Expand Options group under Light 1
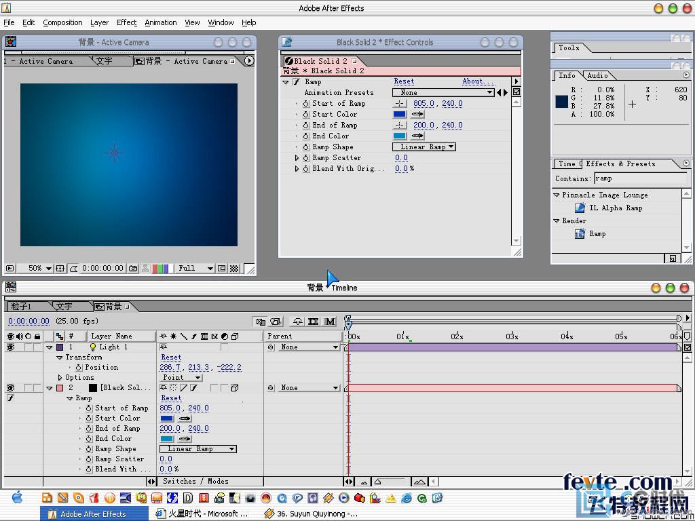695x521 pixels. (x=60, y=377)
